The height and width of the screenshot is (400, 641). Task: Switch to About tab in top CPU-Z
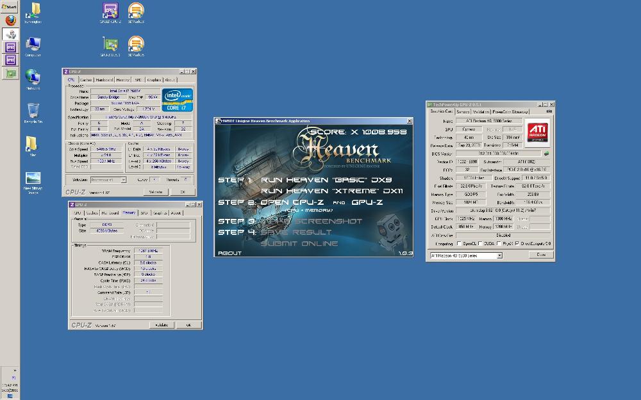[x=170, y=80]
